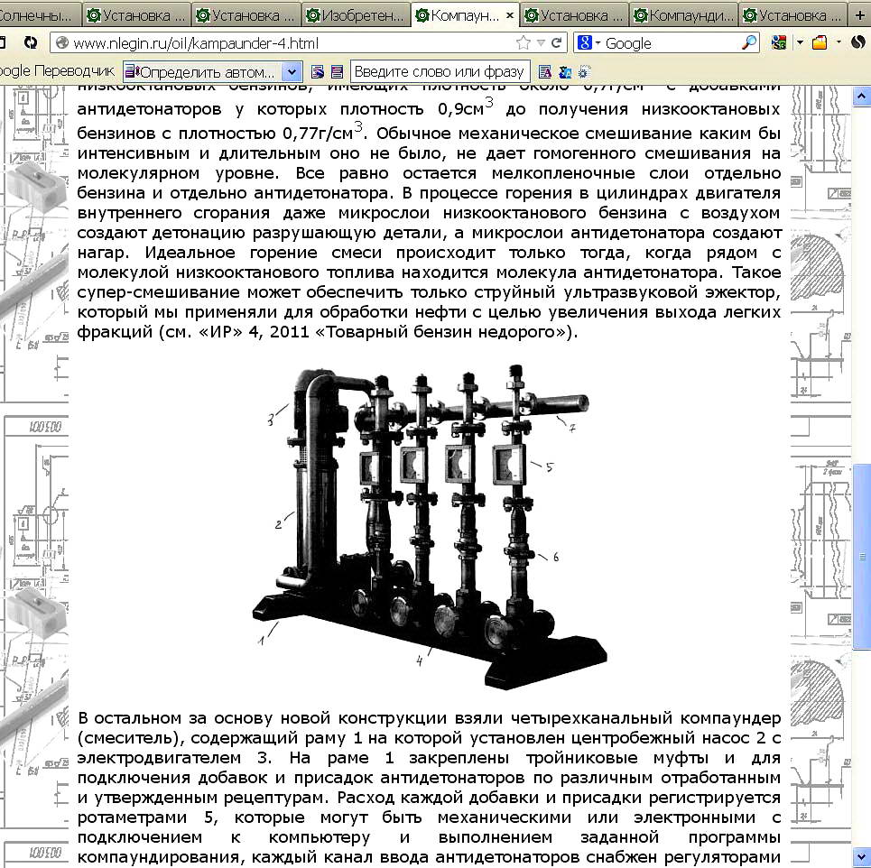Viewport: 871px width, 868px height.
Task: Click the paragraph starting 'В остальном за основу'
Action: [x=430, y=787]
